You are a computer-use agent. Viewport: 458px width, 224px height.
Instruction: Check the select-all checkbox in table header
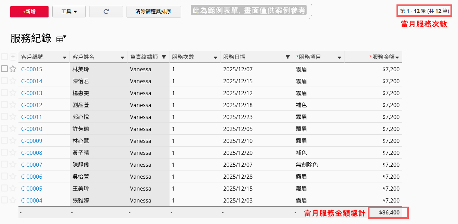pos(4,57)
